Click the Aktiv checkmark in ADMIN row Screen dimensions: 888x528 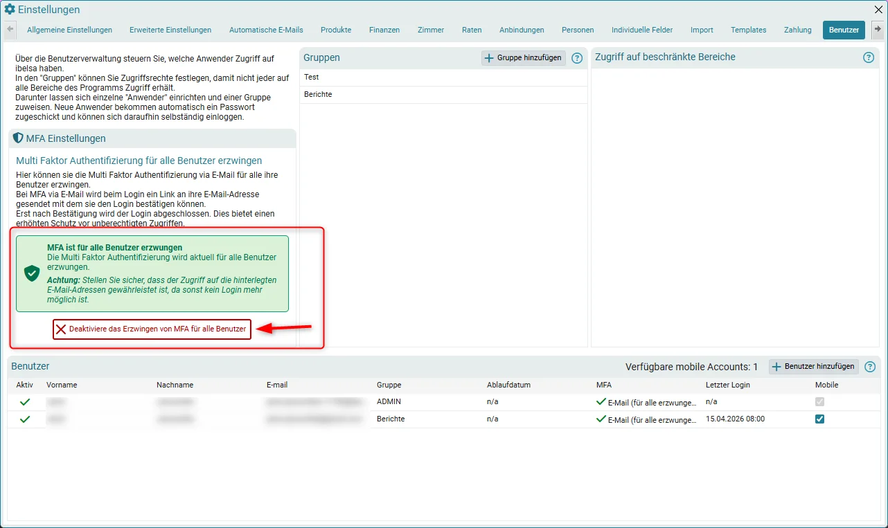[25, 402]
